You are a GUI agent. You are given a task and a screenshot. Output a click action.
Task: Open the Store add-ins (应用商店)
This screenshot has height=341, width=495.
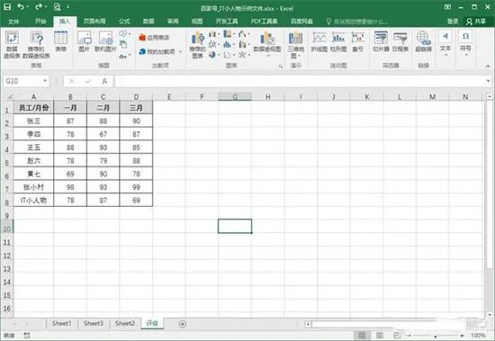pyautogui.click(x=154, y=37)
